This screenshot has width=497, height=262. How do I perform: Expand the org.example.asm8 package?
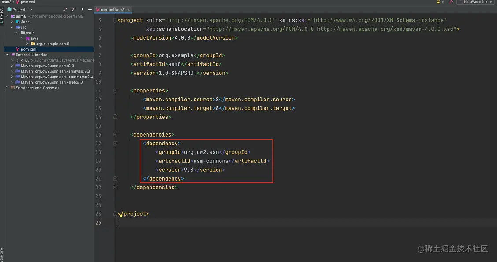click(27, 44)
